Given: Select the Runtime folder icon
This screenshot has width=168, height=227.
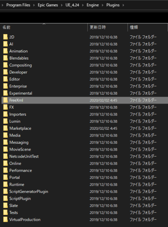Looking at the screenshot, I should coord(6,184).
